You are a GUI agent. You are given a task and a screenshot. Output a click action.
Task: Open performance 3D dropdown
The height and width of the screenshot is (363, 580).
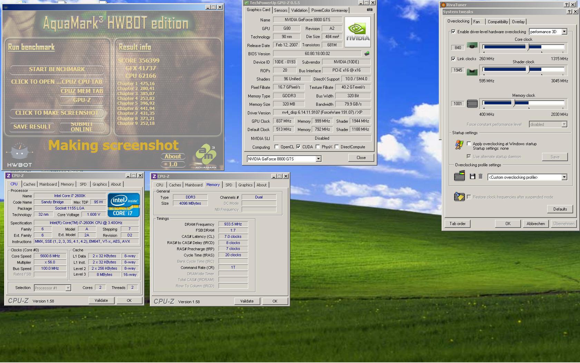coord(564,31)
